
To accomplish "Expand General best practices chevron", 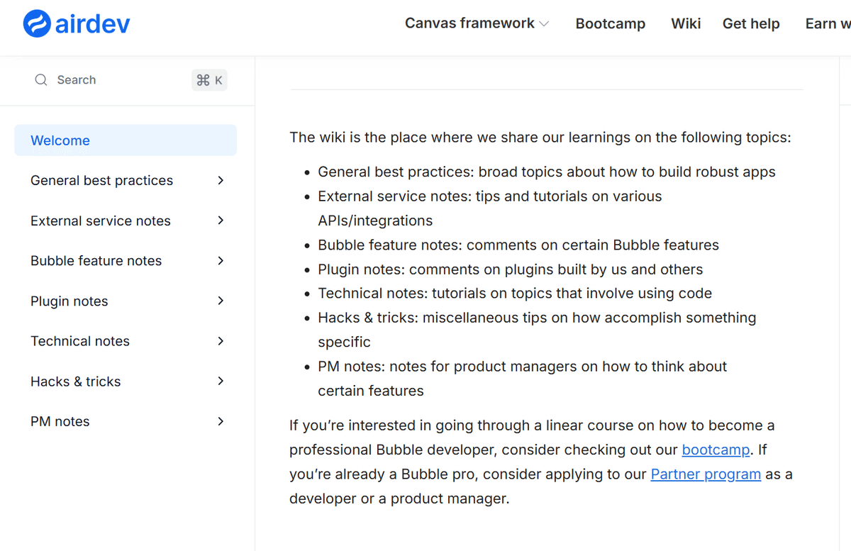I will [221, 180].
